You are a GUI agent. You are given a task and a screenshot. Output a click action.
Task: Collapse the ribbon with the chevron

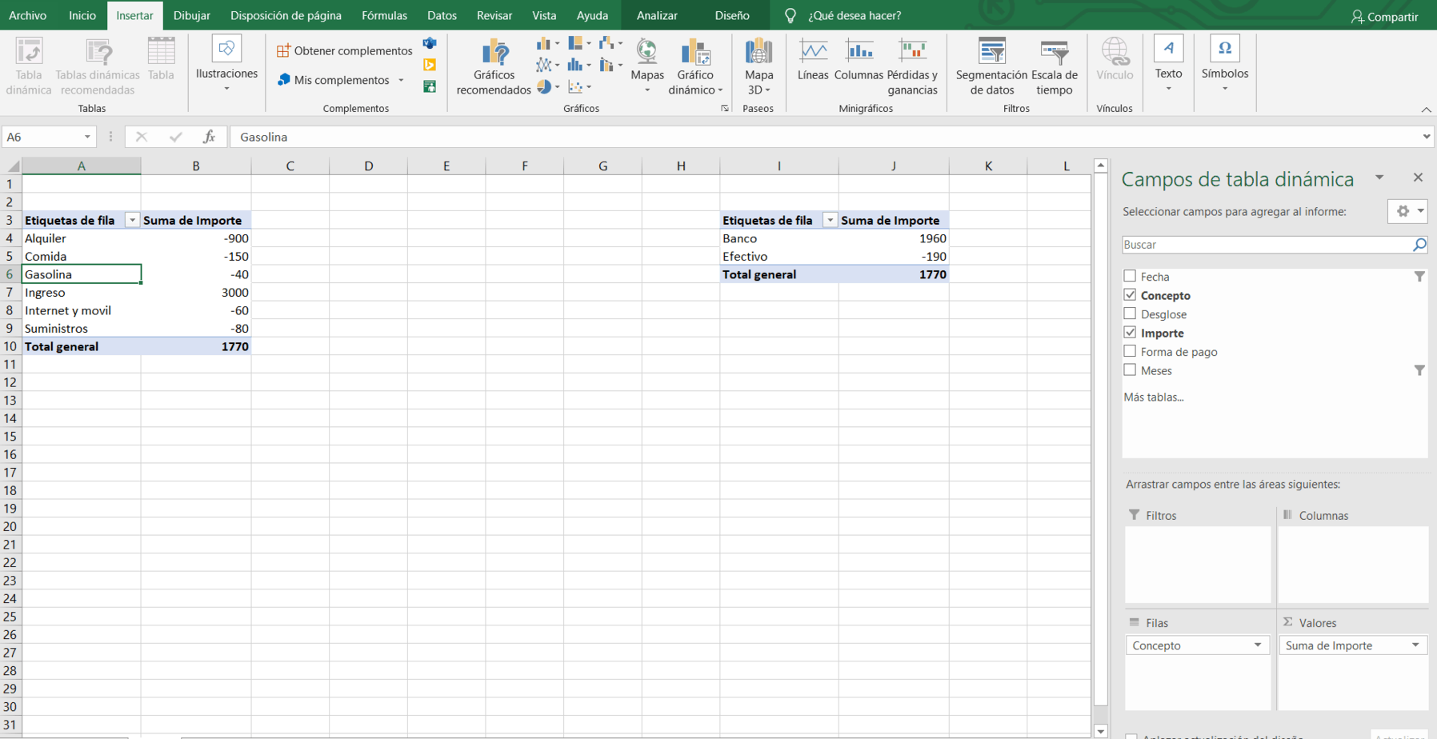[x=1426, y=110]
